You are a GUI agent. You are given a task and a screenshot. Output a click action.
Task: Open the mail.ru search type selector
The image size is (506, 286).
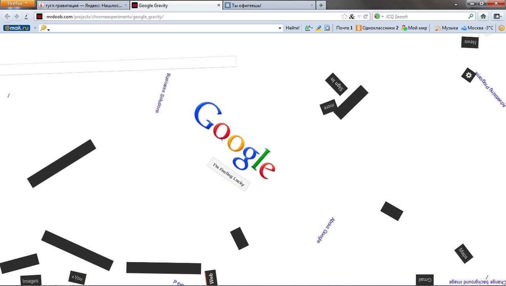point(45,28)
